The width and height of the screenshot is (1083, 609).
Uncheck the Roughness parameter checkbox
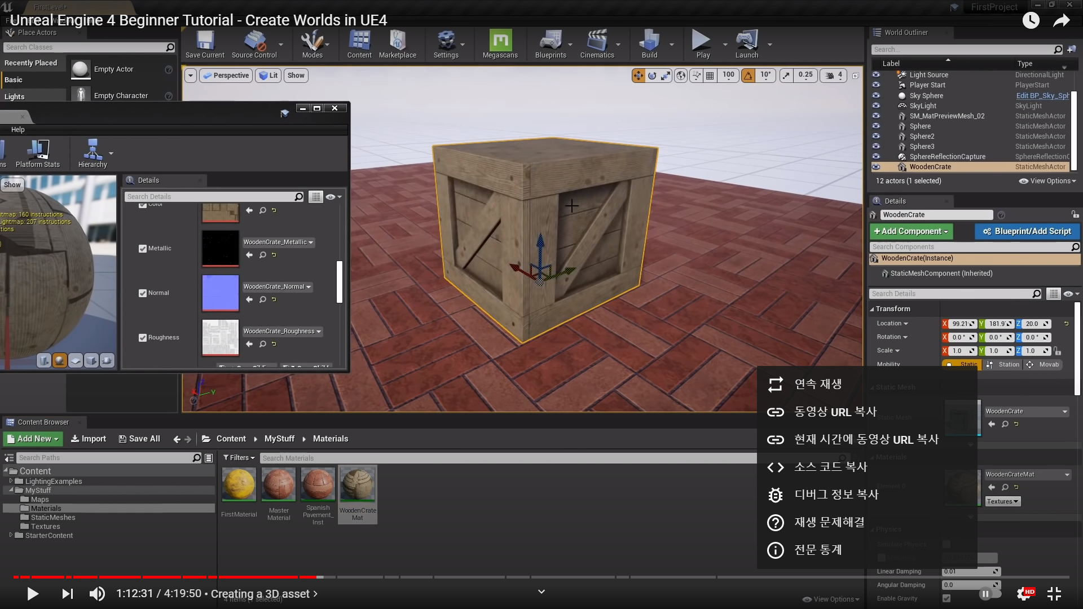click(x=143, y=338)
